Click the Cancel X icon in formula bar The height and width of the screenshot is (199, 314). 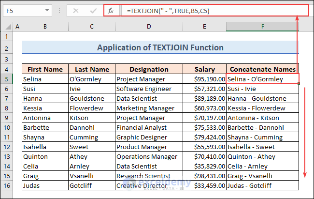75,10
